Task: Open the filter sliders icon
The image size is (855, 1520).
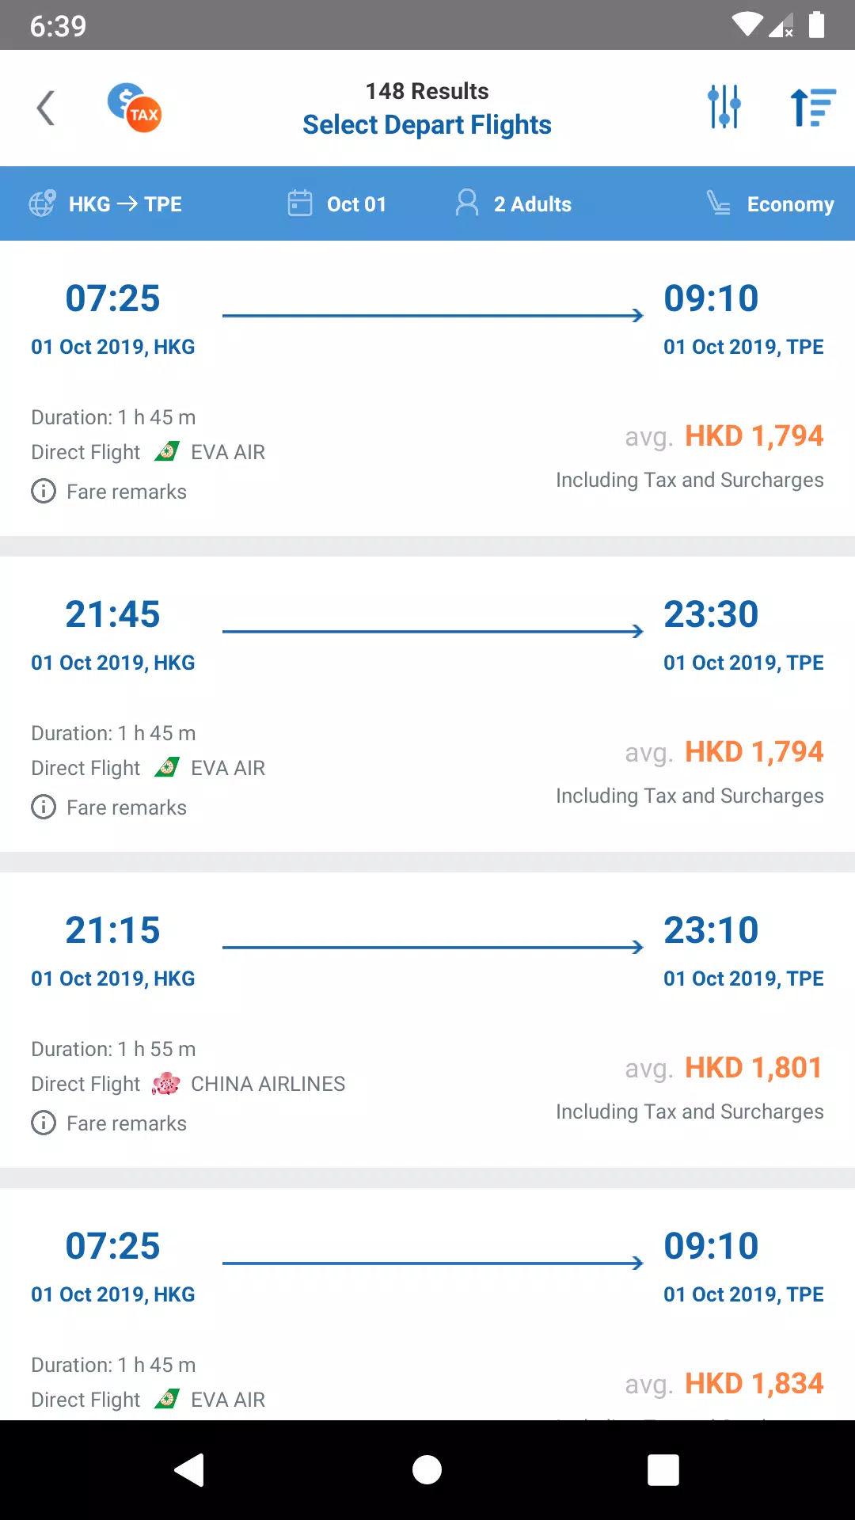Action: tap(724, 107)
